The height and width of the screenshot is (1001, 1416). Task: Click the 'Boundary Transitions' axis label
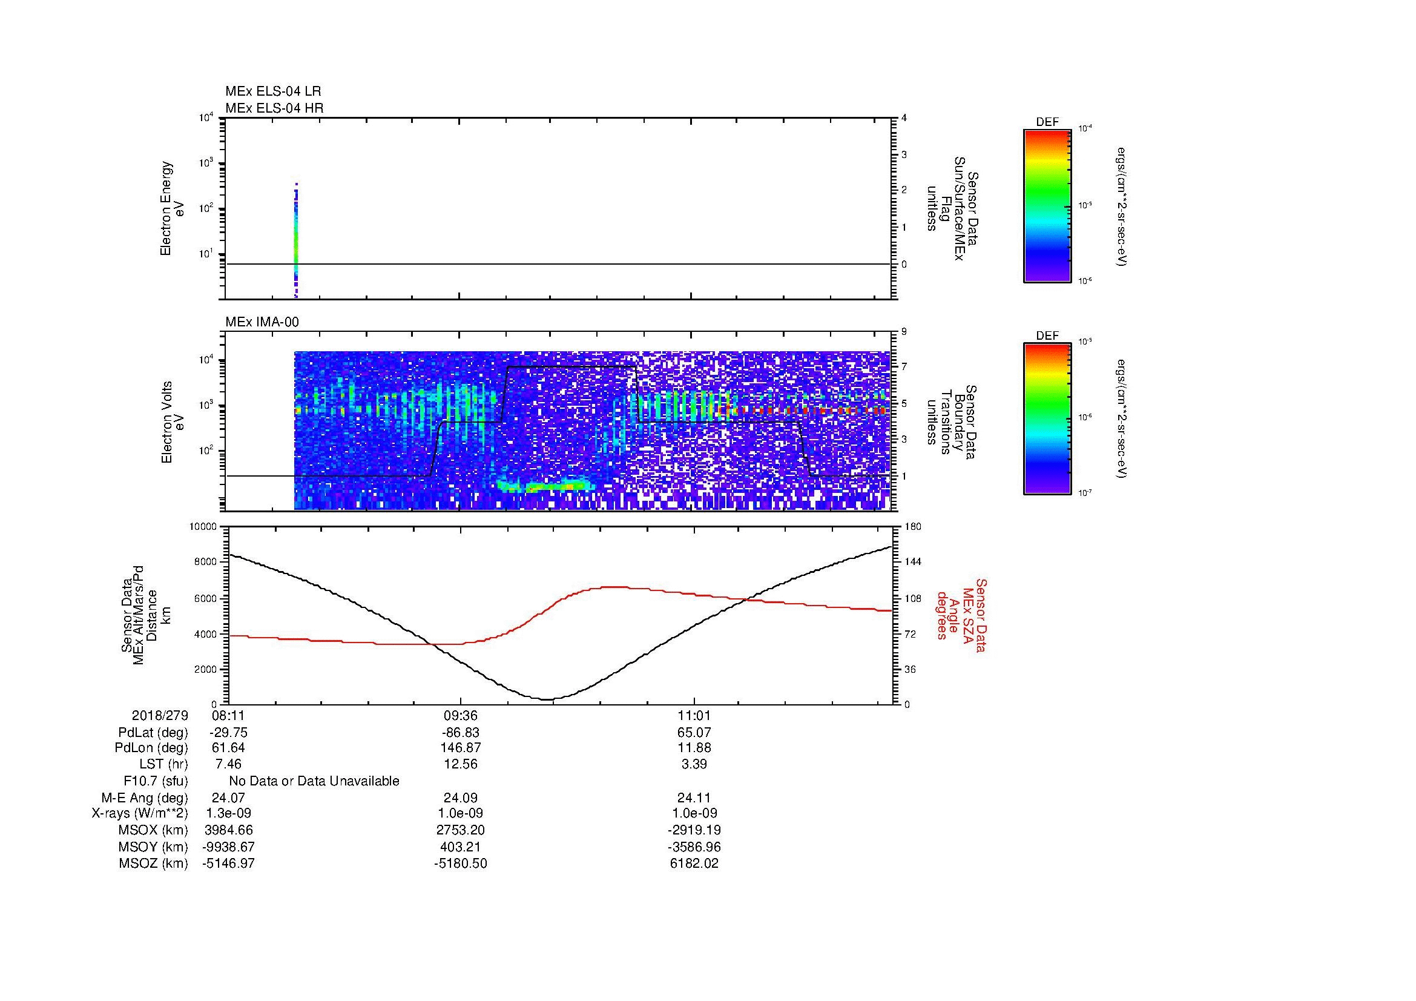[x=952, y=422]
